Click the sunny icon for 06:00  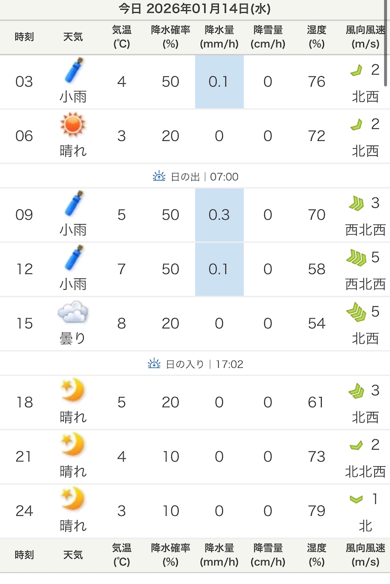click(x=73, y=125)
